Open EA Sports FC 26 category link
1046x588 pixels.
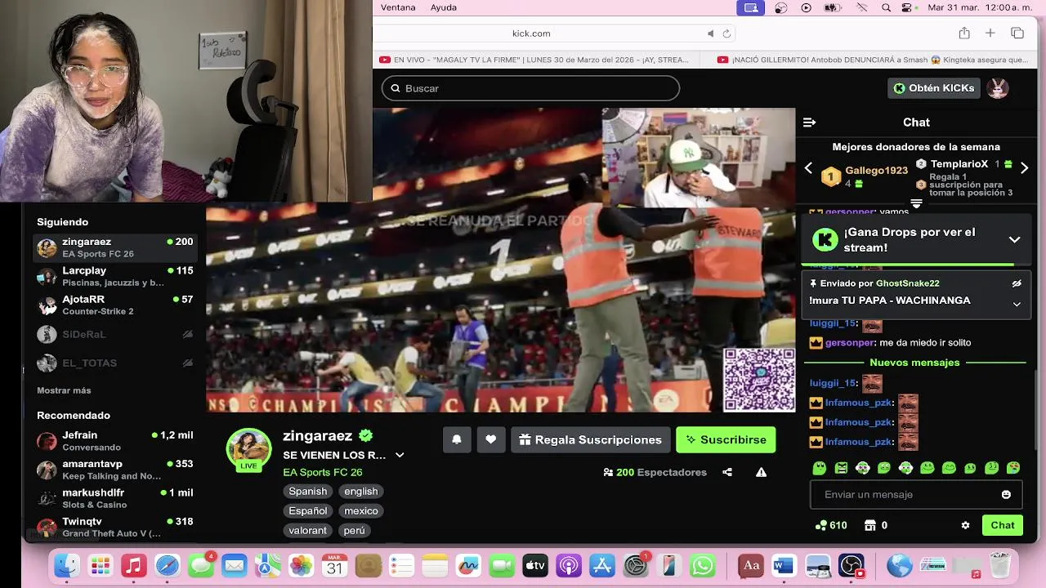click(x=323, y=472)
